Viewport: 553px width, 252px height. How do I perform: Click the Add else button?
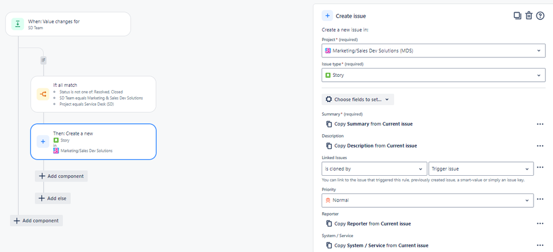tap(53, 198)
